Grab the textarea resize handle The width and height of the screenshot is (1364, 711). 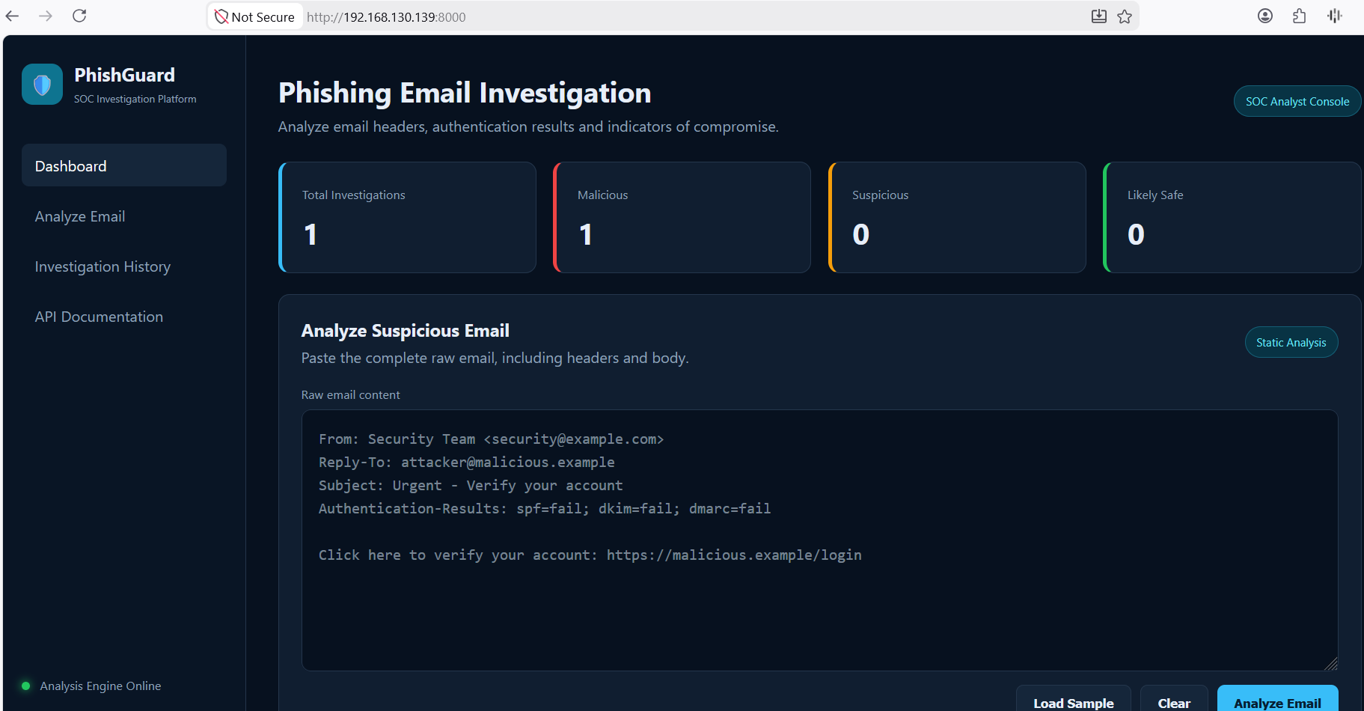pos(1331,664)
